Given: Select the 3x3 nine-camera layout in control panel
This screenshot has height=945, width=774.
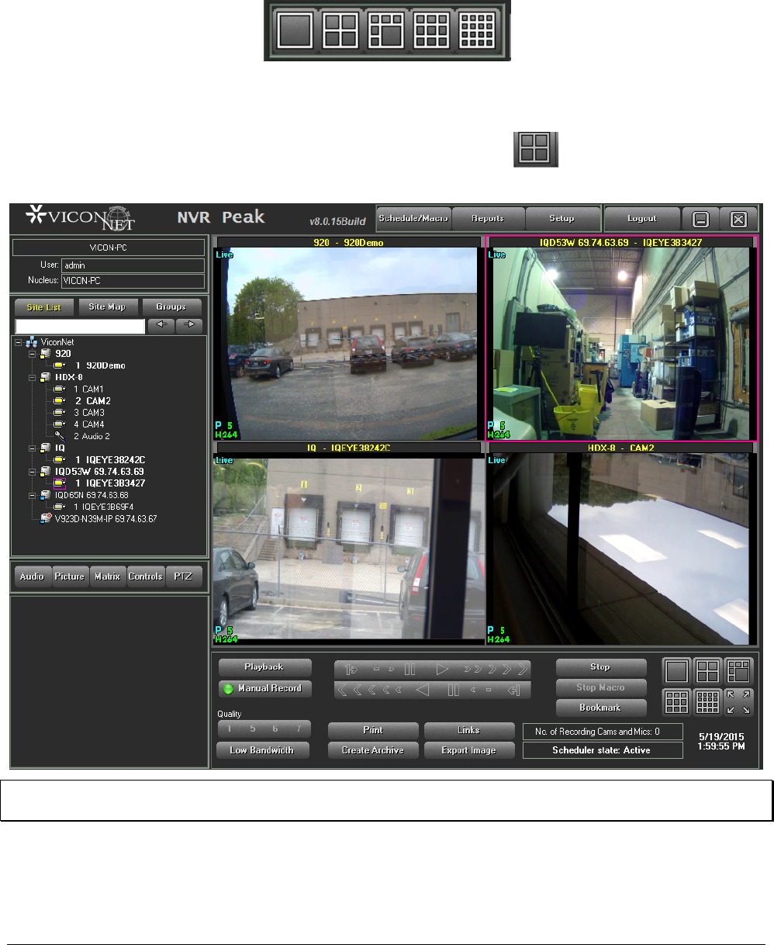Looking at the screenshot, I should click(676, 702).
